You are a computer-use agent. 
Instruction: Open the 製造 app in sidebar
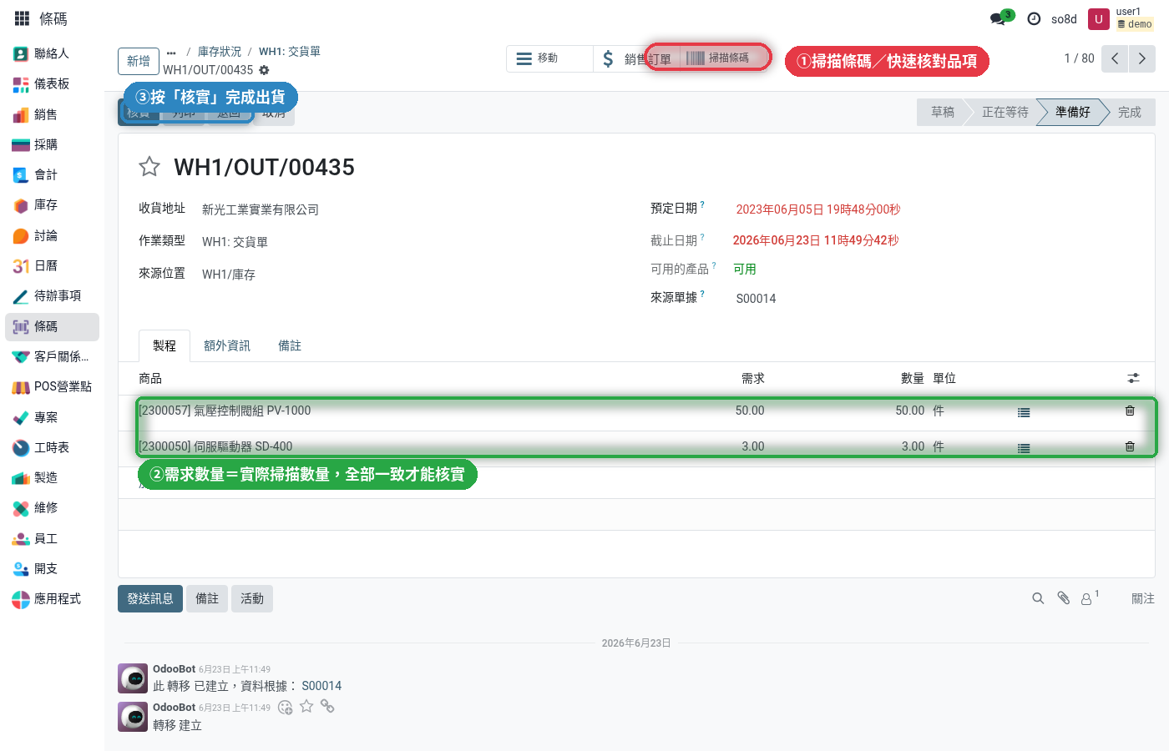(x=52, y=477)
